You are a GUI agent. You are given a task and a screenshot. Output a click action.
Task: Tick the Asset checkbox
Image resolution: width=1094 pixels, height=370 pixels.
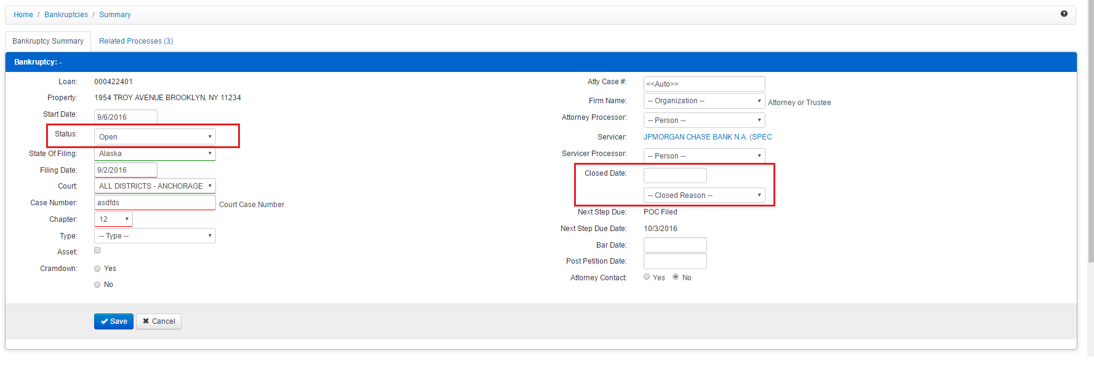pyautogui.click(x=97, y=250)
